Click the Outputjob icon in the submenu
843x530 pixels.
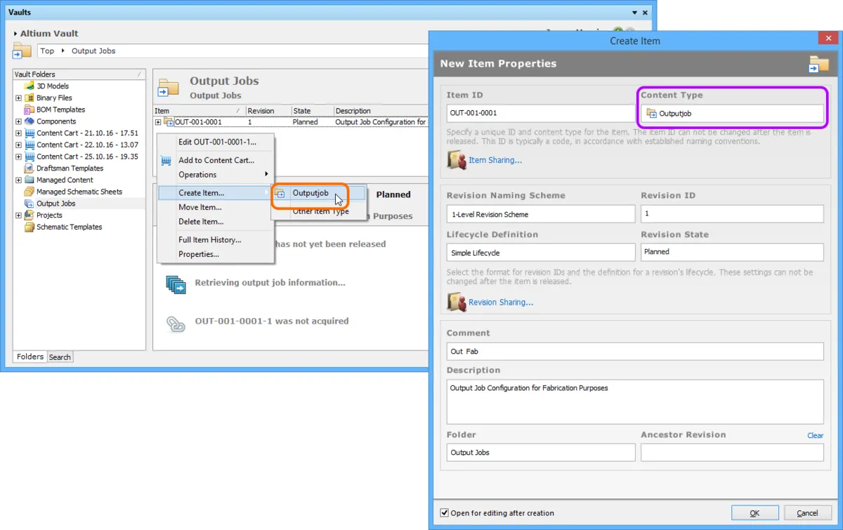coord(280,193)
